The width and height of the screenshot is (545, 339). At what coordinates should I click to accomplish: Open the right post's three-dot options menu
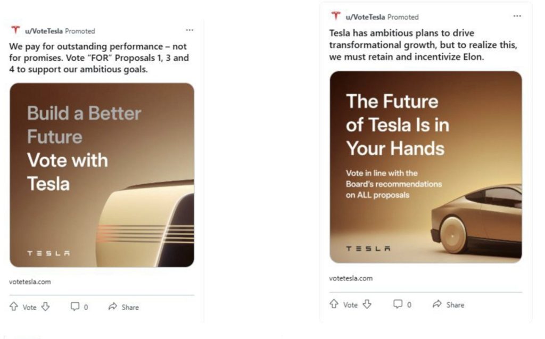pyautogui.click(x=517, y=16)
